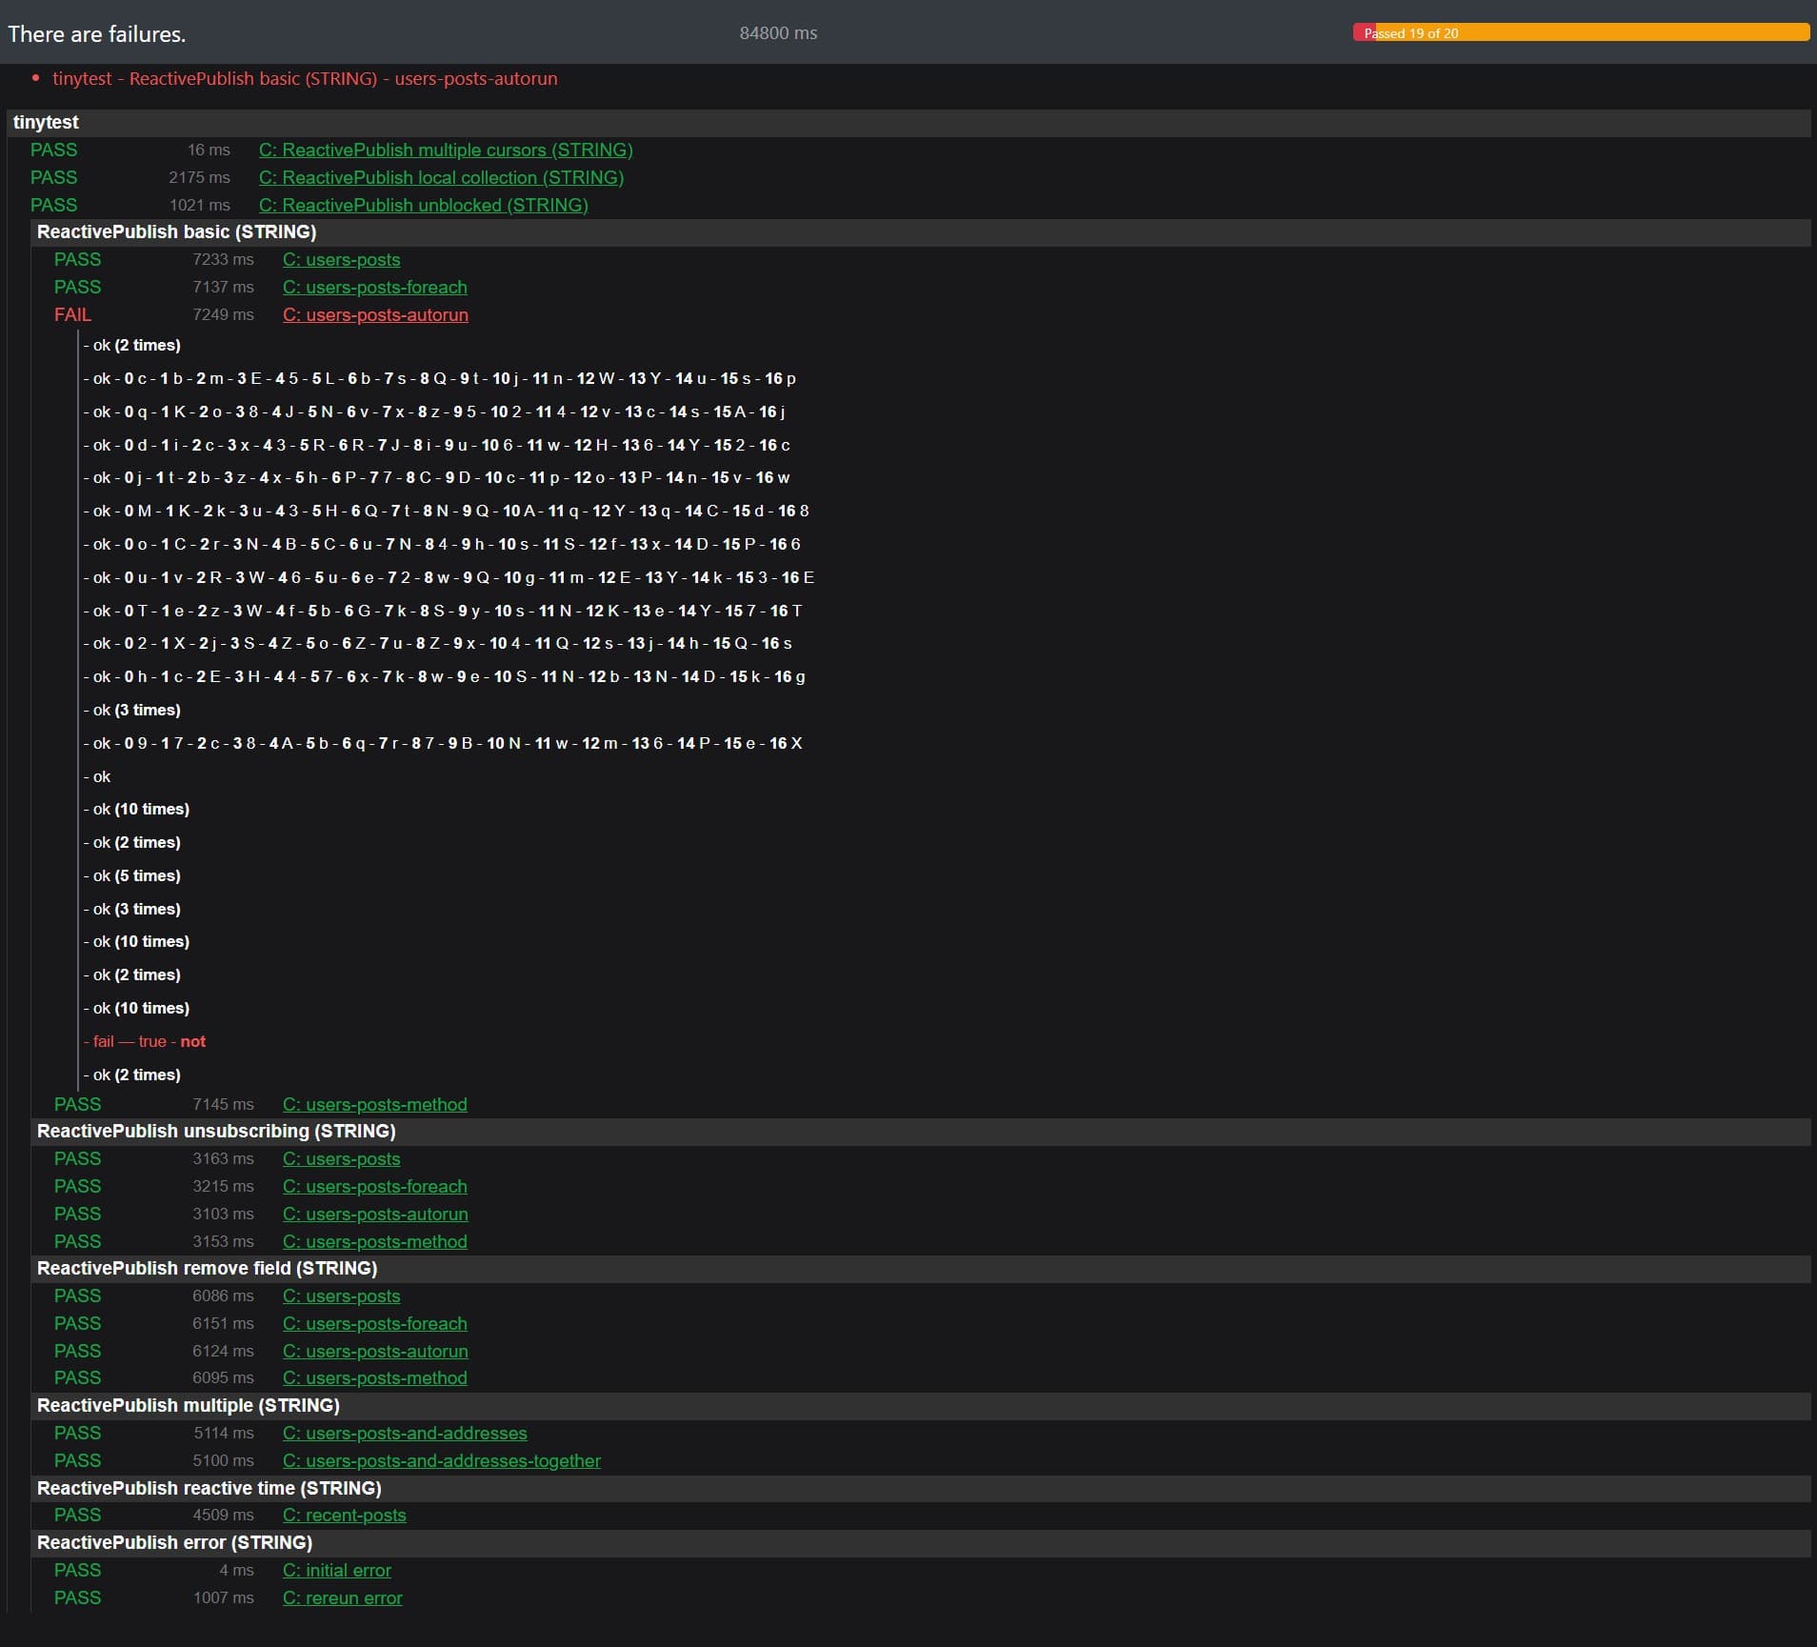Click ReactivePublish multiple (STRING) group header
Image resolution: width=1817 pixels, height=1647 pixels.
921,1405
